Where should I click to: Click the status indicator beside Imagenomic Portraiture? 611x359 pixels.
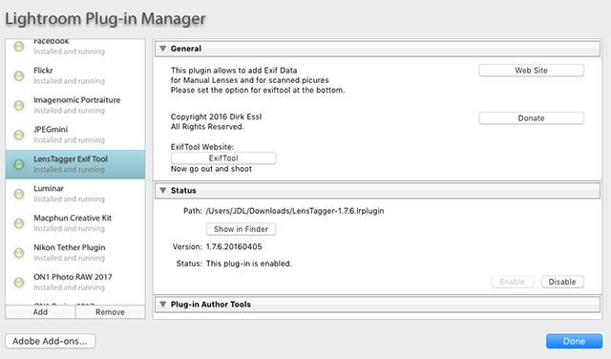(19, 105)
